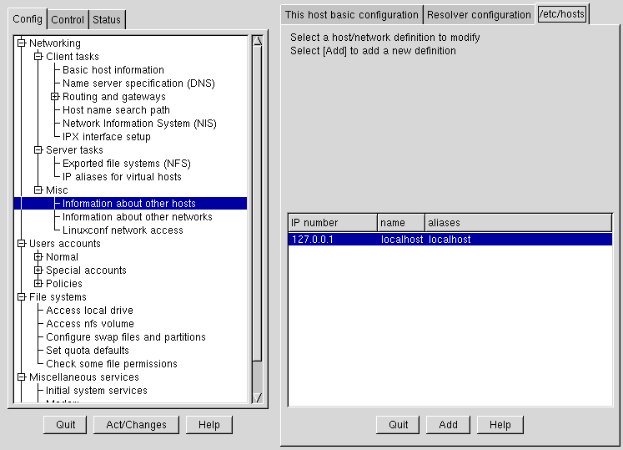Open Name server specification (DNS)

point(138,83)
